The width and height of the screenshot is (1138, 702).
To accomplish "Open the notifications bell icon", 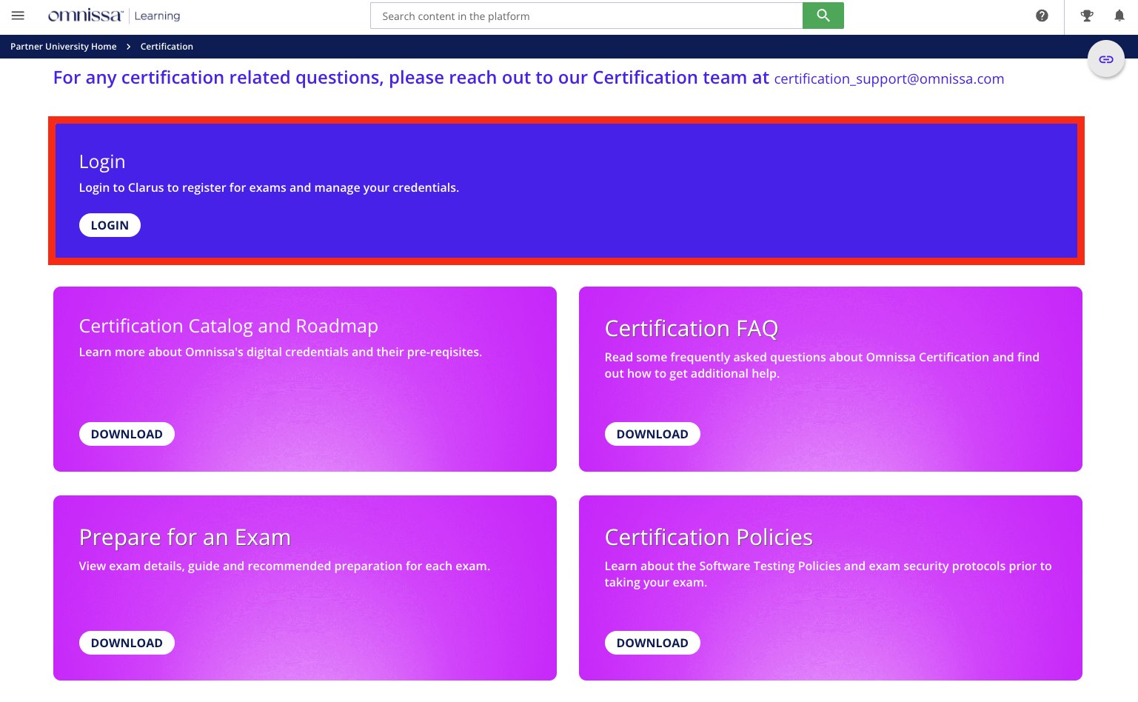I will click(1119, 16).
